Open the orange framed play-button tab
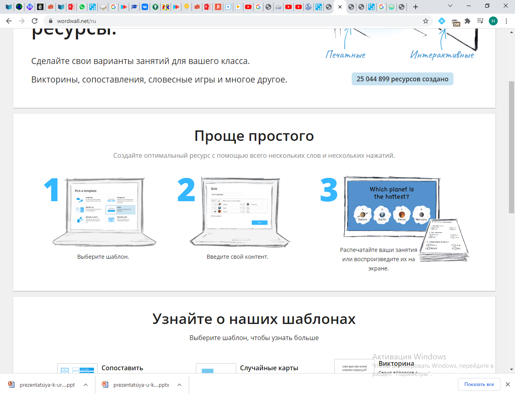This screenshot has width=515, height=396. click(x=239, y=7)
